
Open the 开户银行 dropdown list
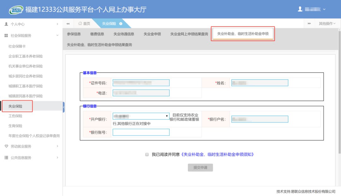(x=141, y=116)
